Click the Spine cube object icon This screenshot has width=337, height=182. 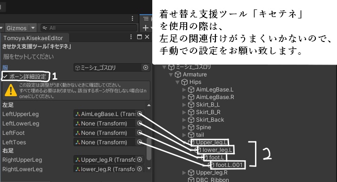point(191,127)
